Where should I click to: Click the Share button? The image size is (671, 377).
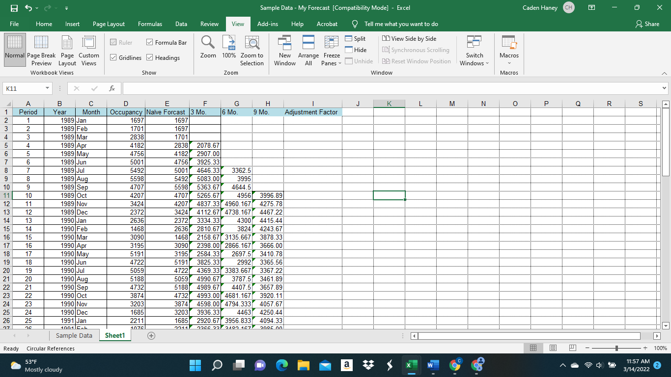tap(648, 24)
